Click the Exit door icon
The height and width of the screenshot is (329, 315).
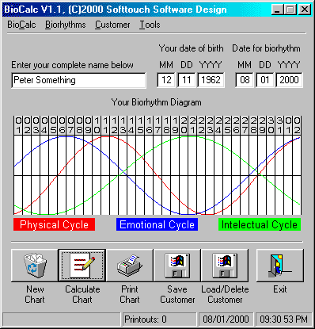(x=279, y=266)
